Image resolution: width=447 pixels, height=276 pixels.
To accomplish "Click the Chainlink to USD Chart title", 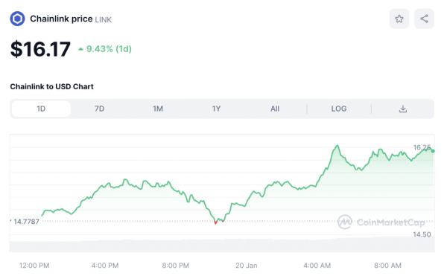I will pos(51,86).
